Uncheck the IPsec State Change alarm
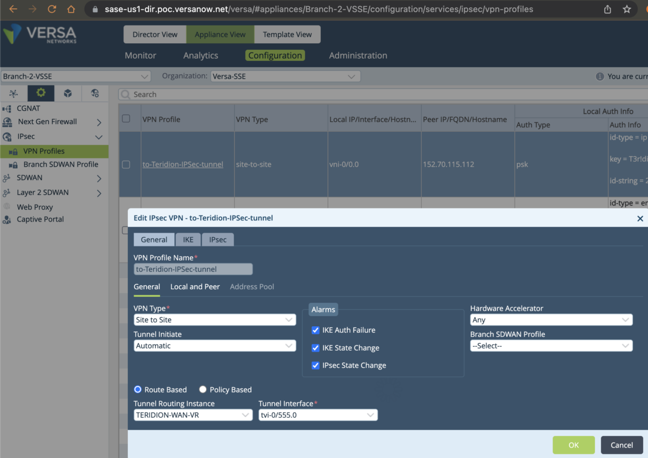The image size is (648, 458). pos(315,366)
